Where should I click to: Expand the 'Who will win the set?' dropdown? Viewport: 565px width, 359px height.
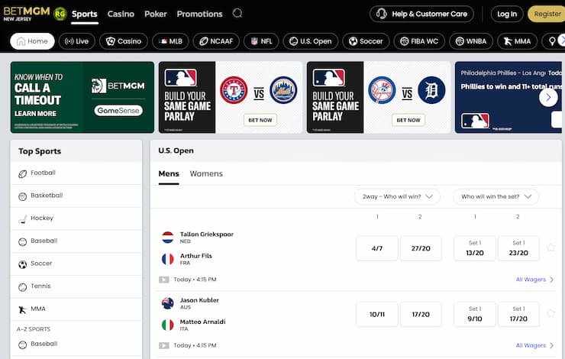click(496, 196)
